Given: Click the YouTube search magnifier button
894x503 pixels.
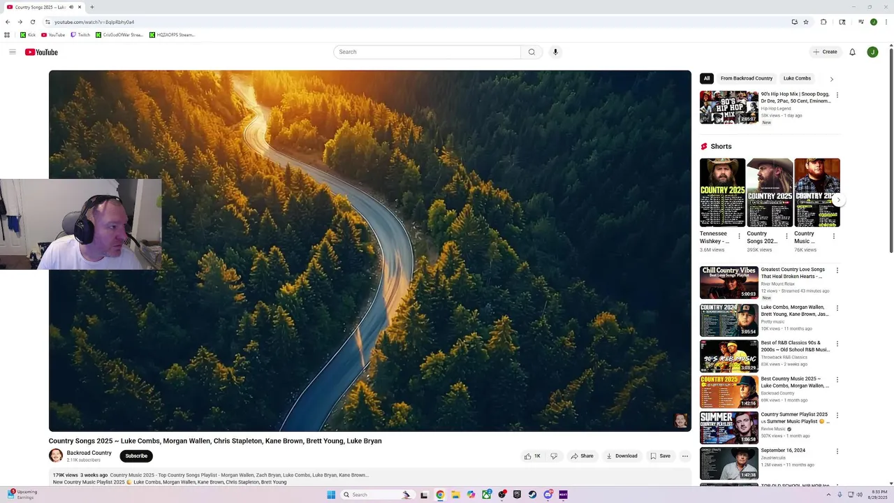Looking at the screenshot, I should tap(532, 52).
